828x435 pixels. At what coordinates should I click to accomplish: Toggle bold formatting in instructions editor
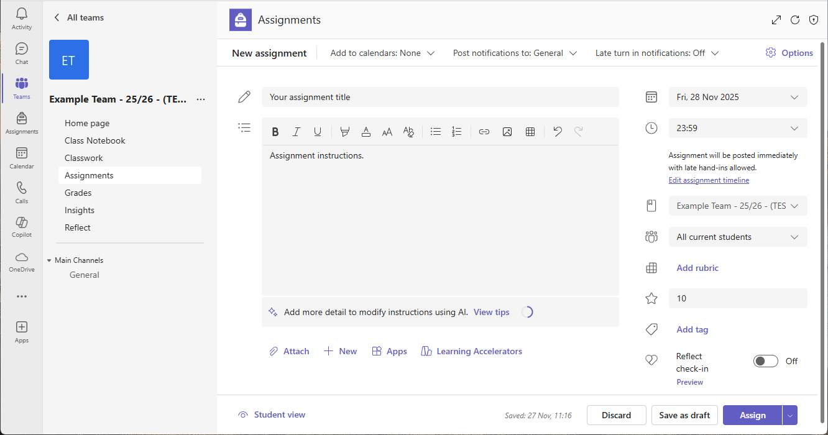[275, 132]
